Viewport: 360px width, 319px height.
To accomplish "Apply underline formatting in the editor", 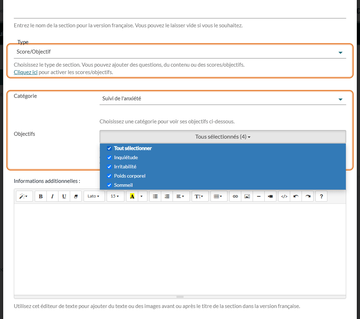I will pyautogui.click(x=64, y=196).
